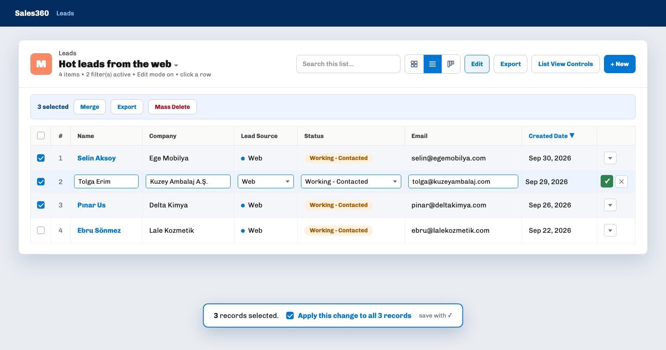
Task: Toggle the select-all header checkbox
Action: 41,136
